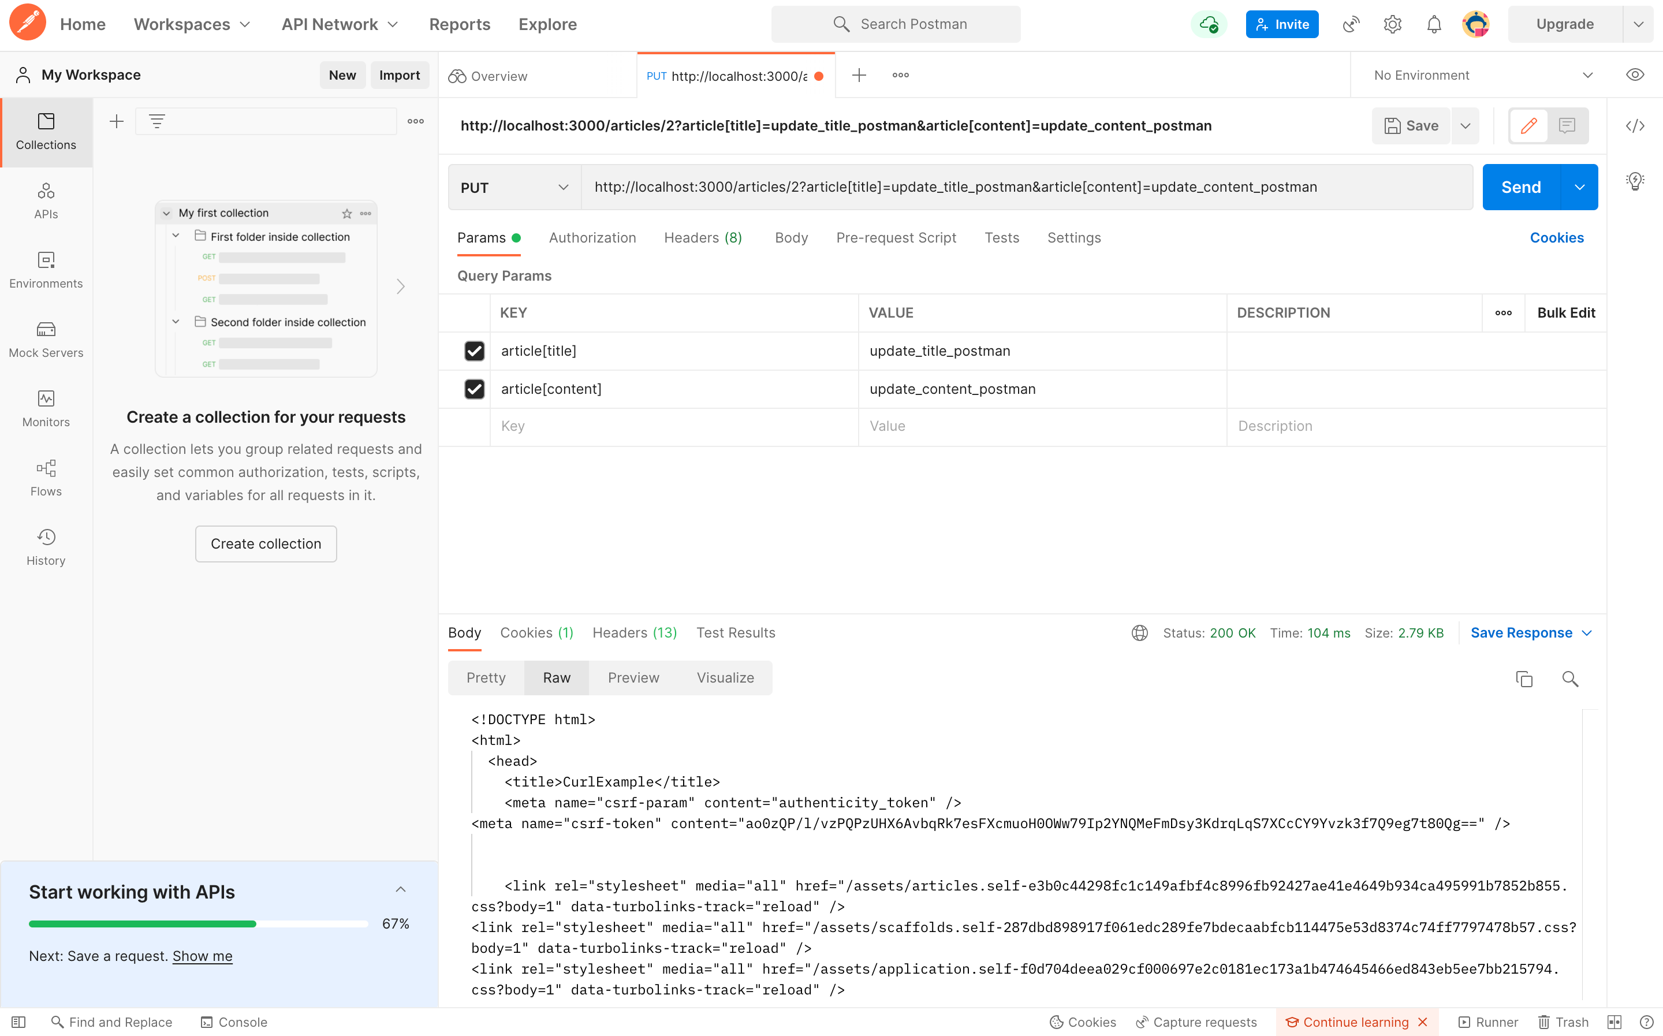The height and width of the screenshot is (1036, 1663).
Task: Click the Import button
Action: [400, 74]
